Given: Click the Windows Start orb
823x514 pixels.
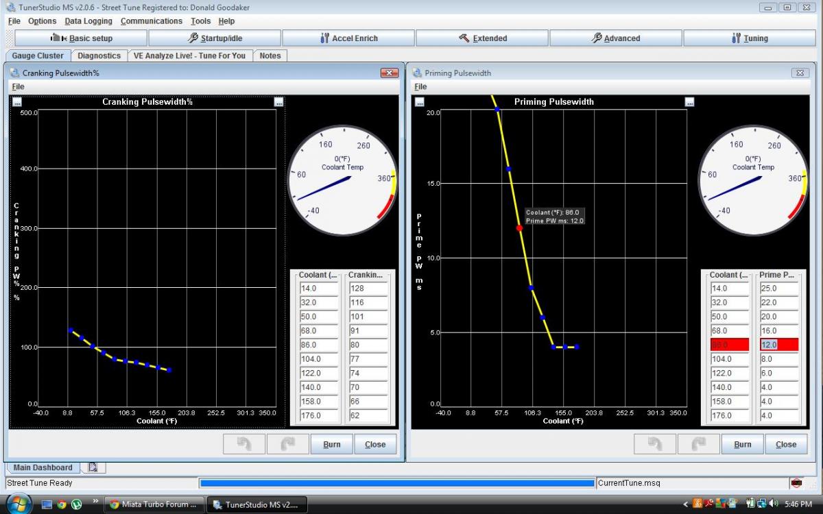Looking at the screenshot, I should (x=19, y=504).
